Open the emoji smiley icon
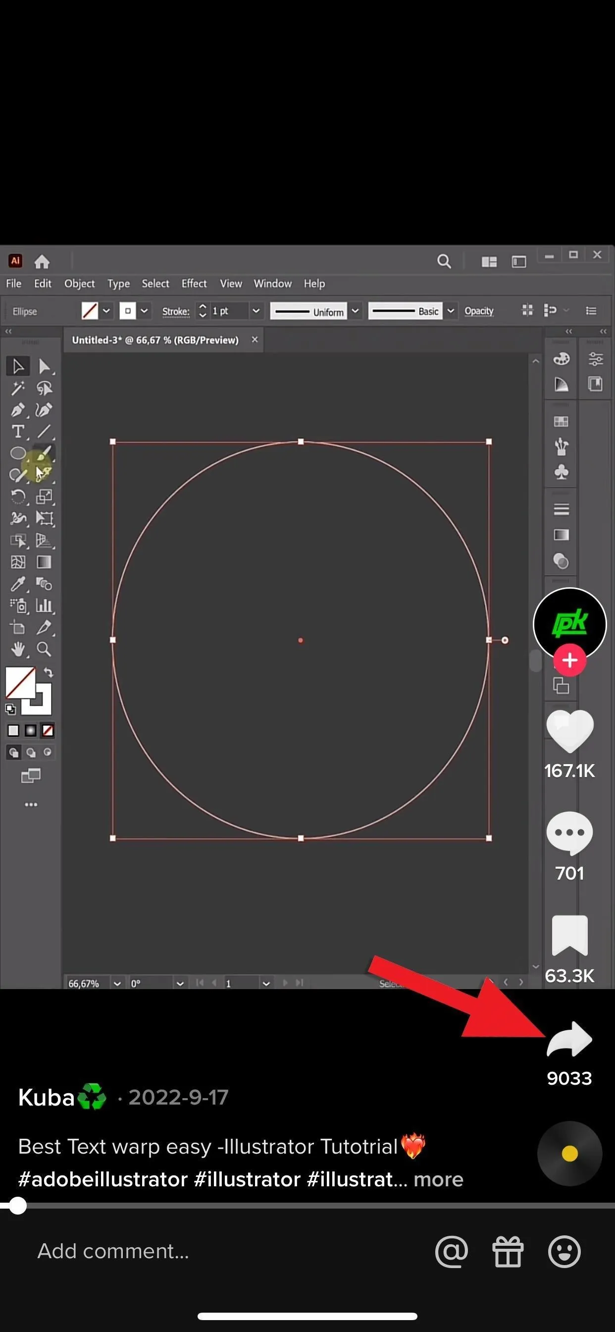The width and height of the screenshot is (615, 1332). [564, 1251]
